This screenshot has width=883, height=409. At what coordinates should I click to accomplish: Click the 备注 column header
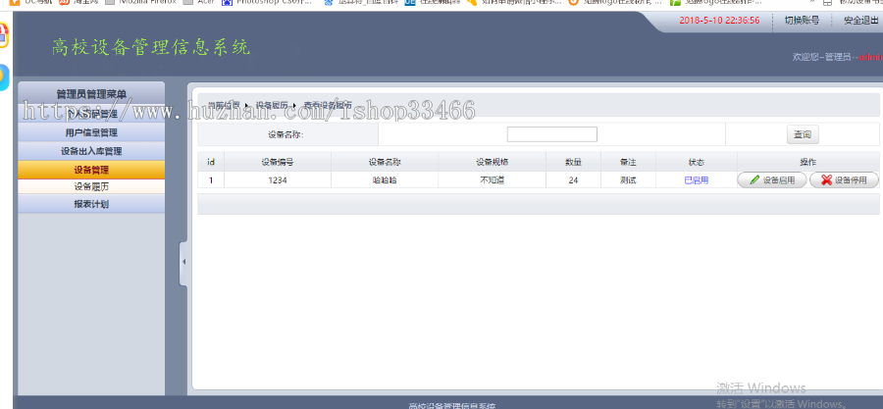pyautogui.click(x=628, y=162)
